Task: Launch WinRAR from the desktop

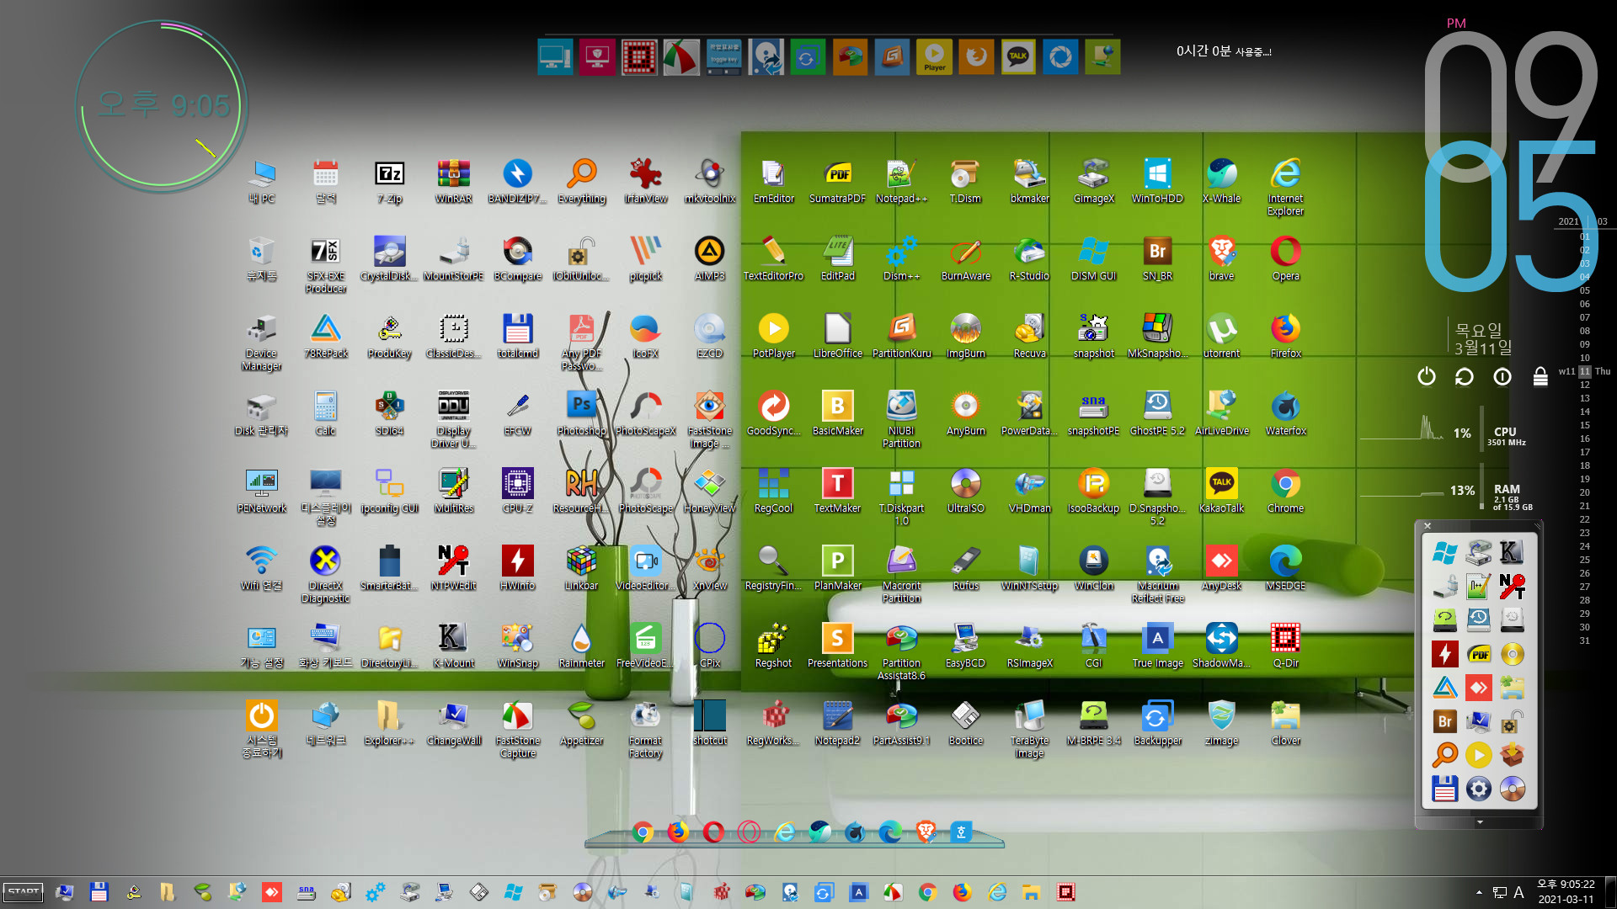Action: click(453, 181)
